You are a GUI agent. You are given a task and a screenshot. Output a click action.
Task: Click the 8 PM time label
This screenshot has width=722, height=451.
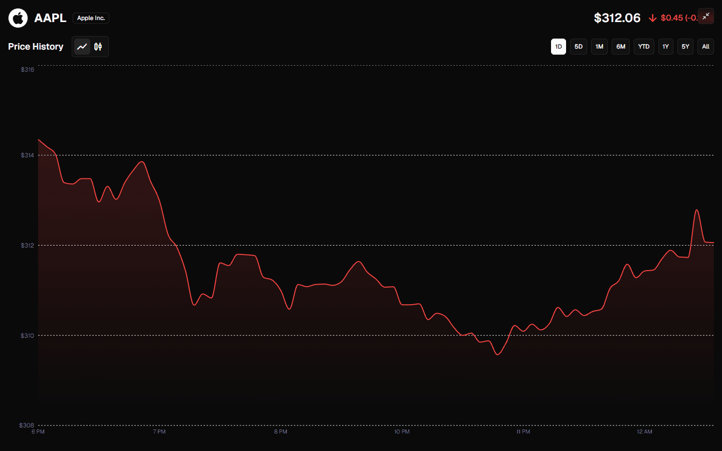pyautogui.click(x=281, y=431)
